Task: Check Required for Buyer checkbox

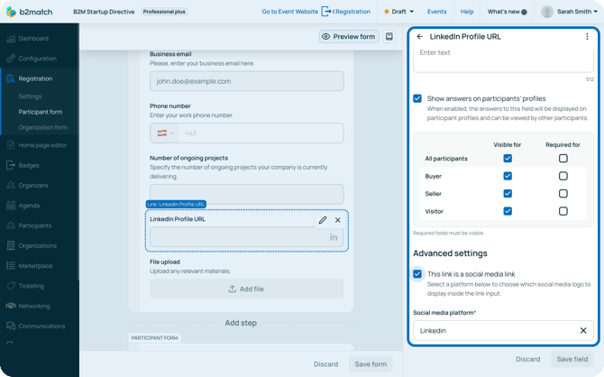Action: (x=563, y=176)
